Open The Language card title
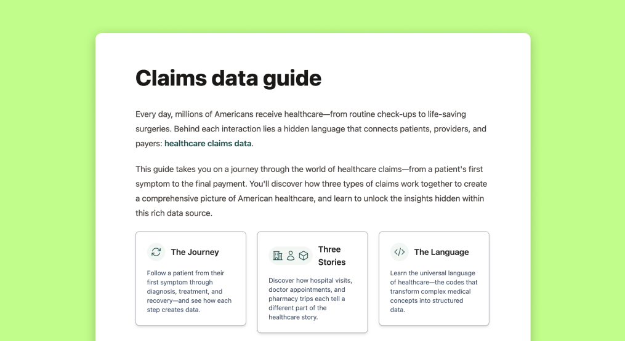Viewport: 625px width, 341px height. [x=442, y=252]
